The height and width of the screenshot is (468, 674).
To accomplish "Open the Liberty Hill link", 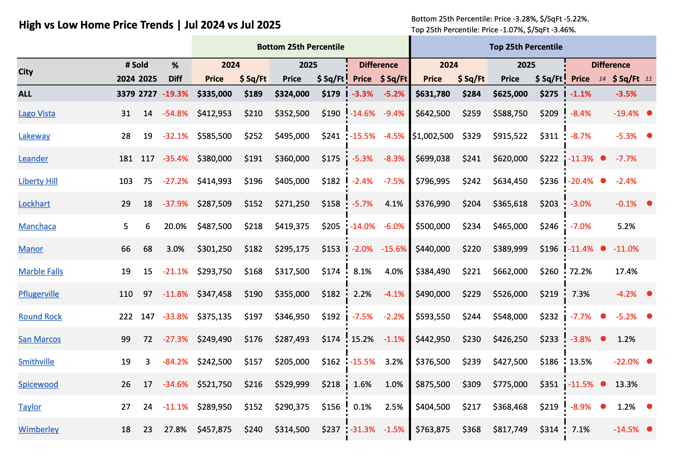I will click(38, 181).
